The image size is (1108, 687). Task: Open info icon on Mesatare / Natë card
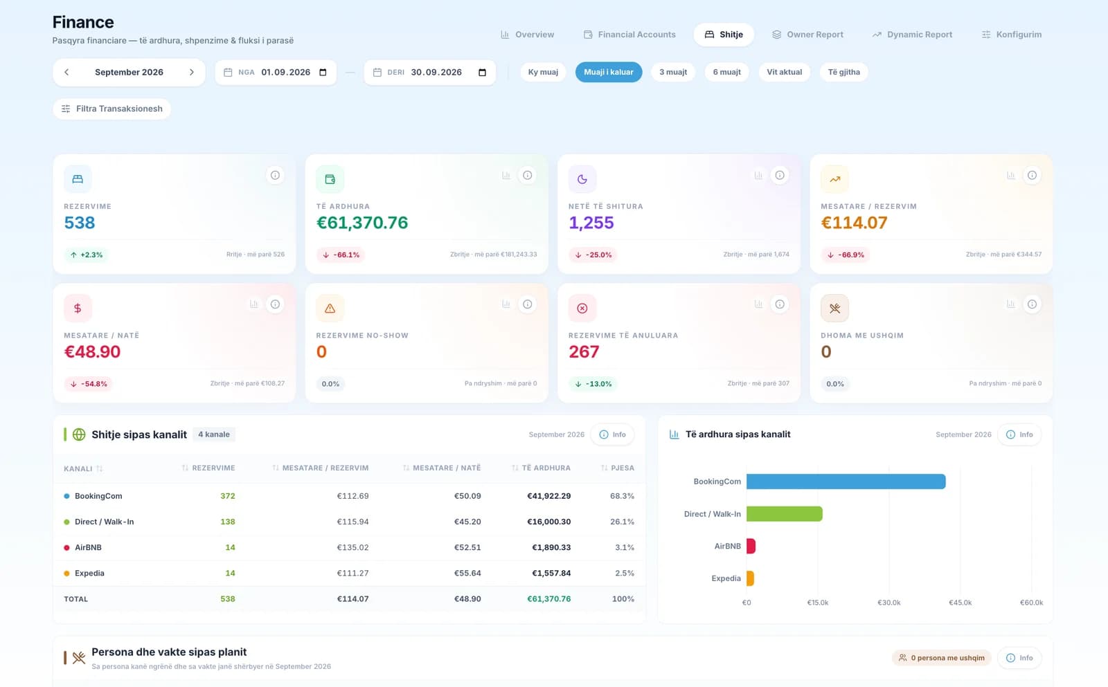[275, 304]
